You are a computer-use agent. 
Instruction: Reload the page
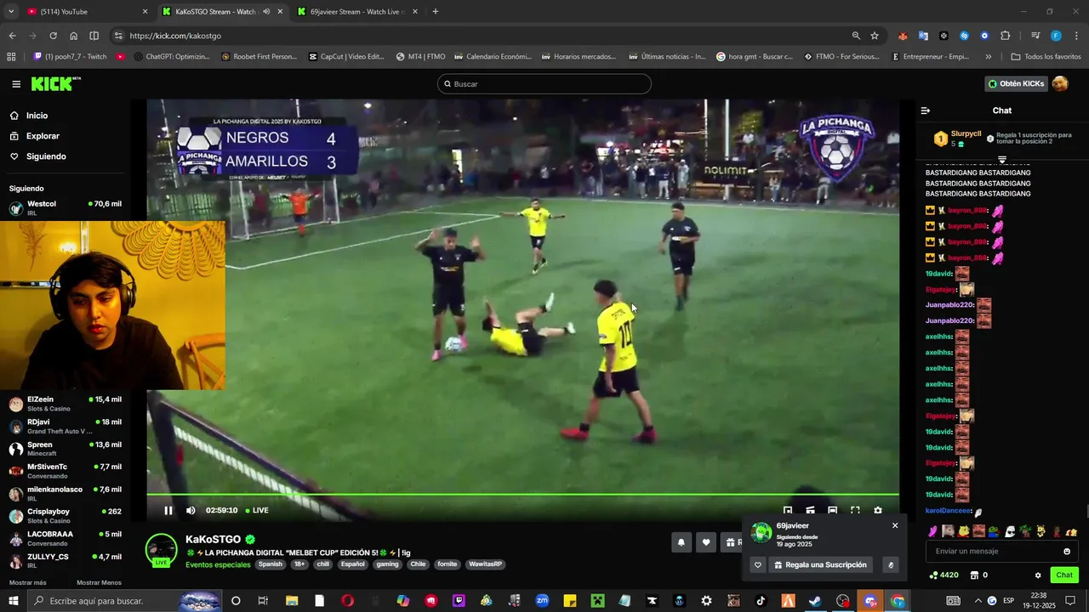53,36
